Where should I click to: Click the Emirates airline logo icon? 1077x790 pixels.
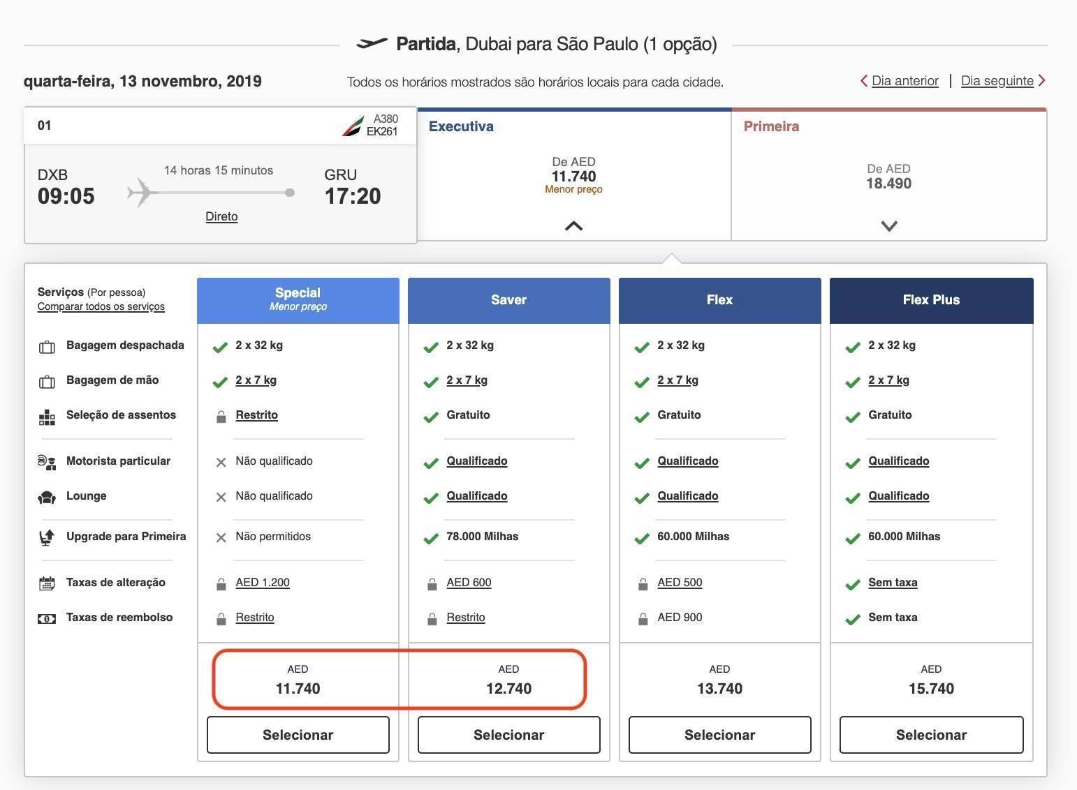(x=352, y=126)
